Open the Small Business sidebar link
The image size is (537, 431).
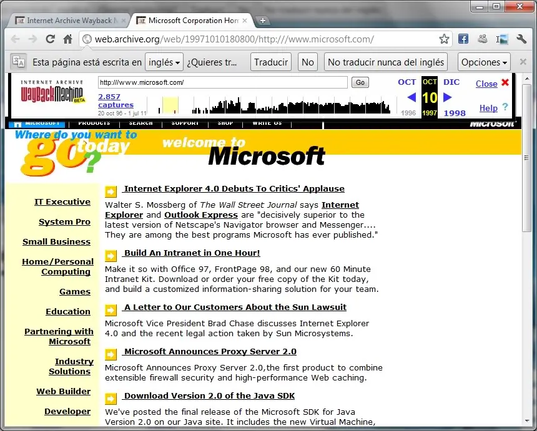coord(56,241)
